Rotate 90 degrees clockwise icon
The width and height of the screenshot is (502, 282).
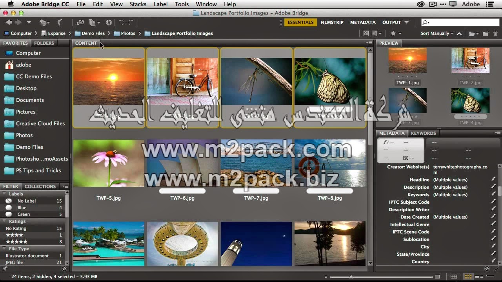click(x=131, y=23)
